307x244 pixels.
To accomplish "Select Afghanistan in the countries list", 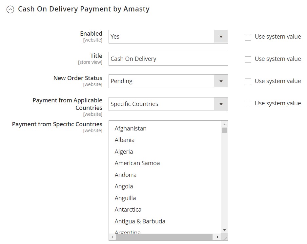I will click(x=131, y=129).
